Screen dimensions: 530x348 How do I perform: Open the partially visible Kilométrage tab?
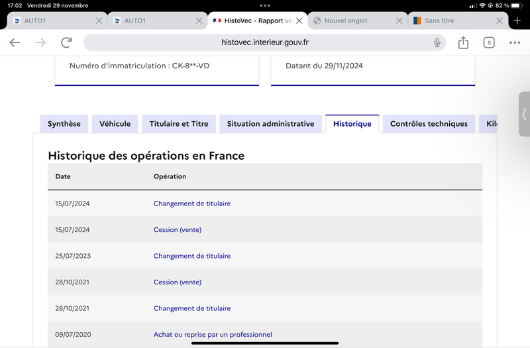coord(488,124)
